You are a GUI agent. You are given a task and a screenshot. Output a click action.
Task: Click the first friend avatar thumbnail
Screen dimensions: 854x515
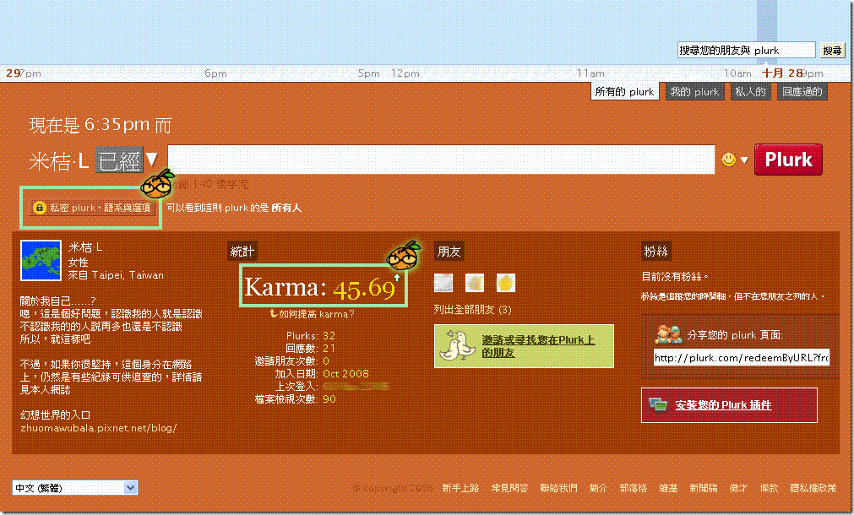(x=443, y=283)
